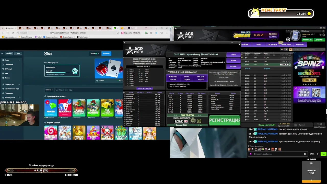Viewport: 327px width, 184px height.
Task: Switch to the Спорт tab on Stake
Action: 18,54
